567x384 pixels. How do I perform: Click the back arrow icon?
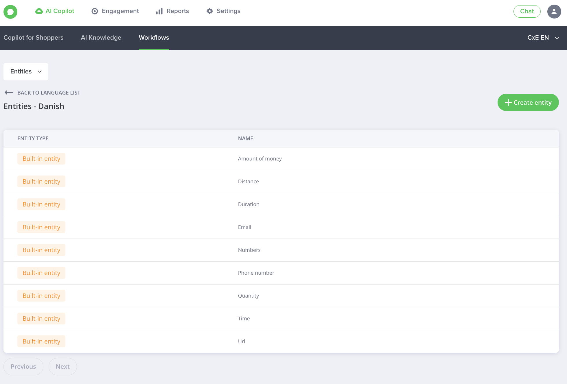tap(9, 93)
